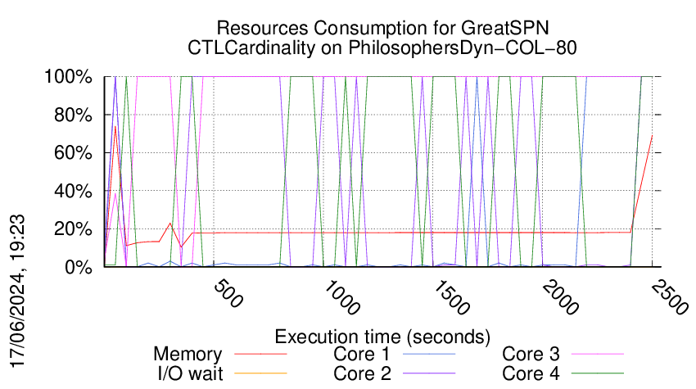Viewport: 696px width, 389px height.
Task: Click the 'Execution time (seconds)' axis title
Action: 382,337
